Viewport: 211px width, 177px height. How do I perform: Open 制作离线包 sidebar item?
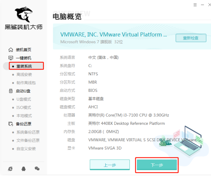(26, 83)
